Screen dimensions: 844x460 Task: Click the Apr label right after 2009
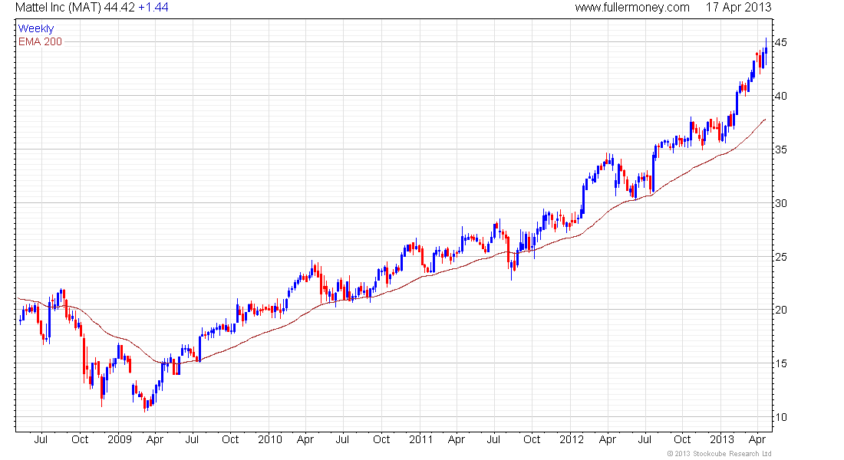[155, 439]
